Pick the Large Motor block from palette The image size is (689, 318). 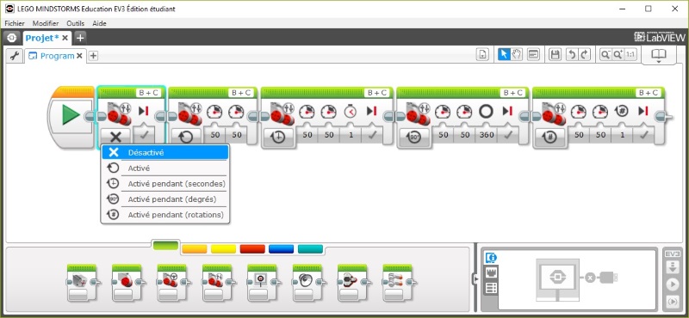[x=127, y=283]
